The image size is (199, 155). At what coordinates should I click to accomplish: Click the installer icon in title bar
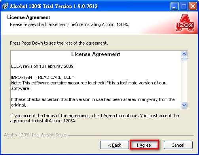pos(5,6)
